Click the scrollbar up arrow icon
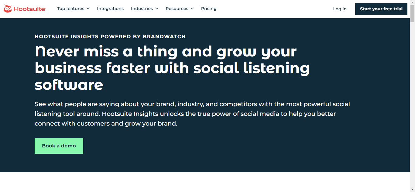The image size is (415, 192). click(x=413, y=2)
